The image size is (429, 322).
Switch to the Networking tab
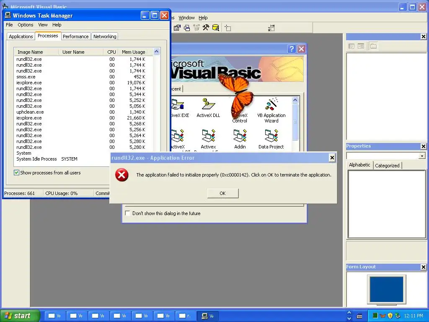[x=105, y=36]
